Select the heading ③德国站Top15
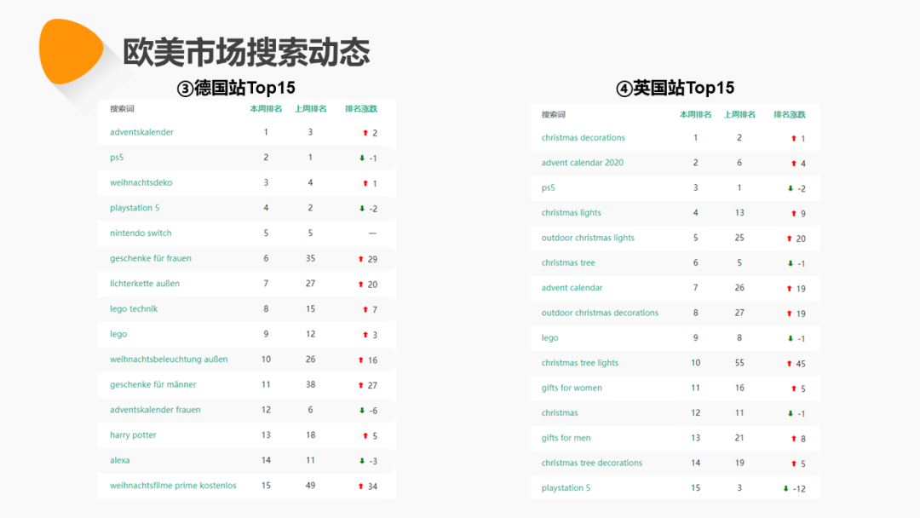This screenshot has width=920, height=518. coord(236,88)
